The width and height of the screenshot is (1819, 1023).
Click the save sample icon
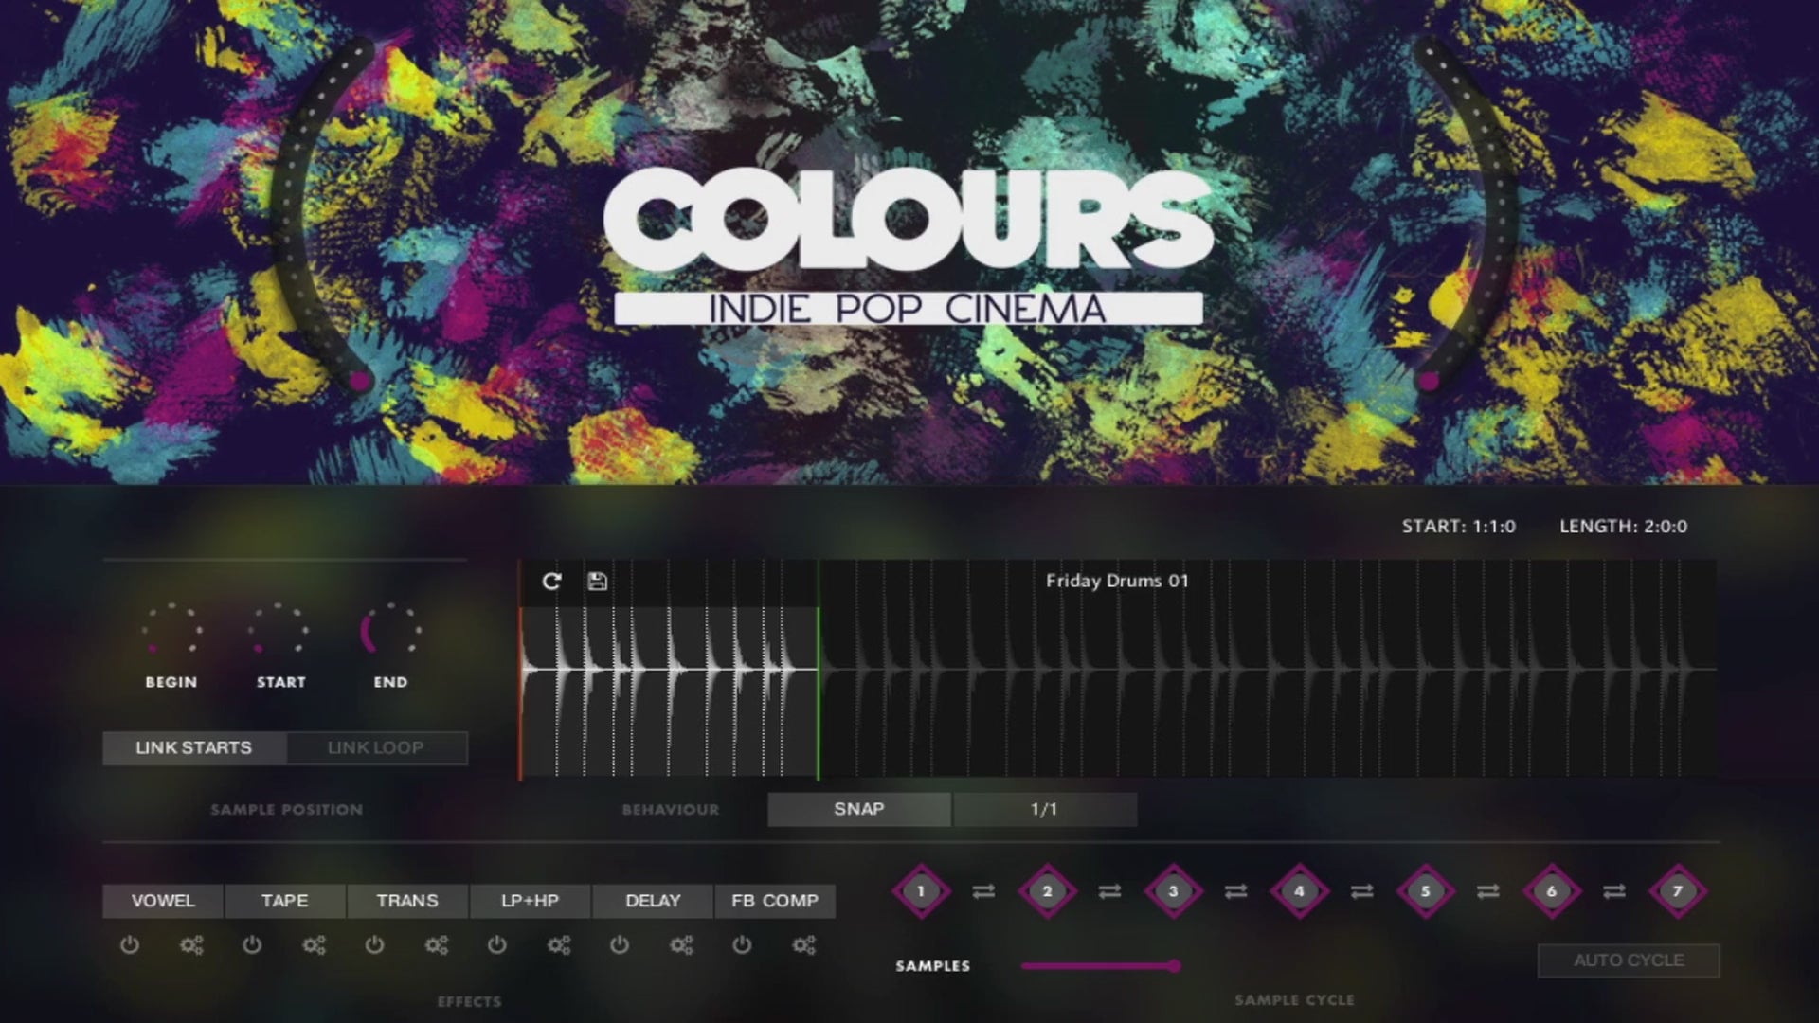(597, 582)
